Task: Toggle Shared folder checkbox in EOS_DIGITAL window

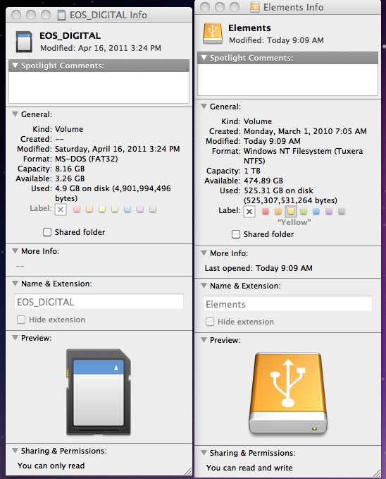Action: pyautogui.click(x=47, y=232)
